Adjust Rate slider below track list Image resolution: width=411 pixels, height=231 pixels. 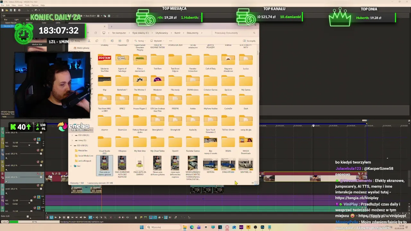[x=28, y=217]
